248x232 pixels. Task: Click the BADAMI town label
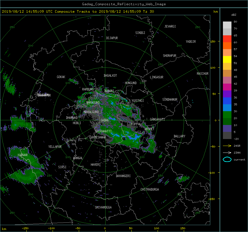pos(109,91)
